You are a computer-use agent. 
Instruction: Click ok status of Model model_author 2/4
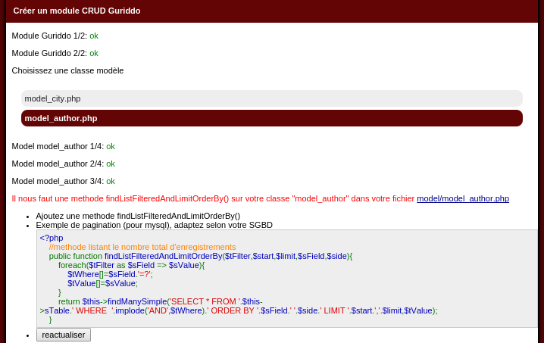tap(111, 164)
